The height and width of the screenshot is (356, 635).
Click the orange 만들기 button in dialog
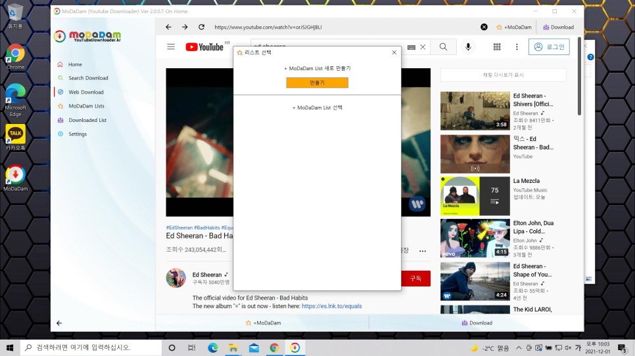(x=317, y=83)
